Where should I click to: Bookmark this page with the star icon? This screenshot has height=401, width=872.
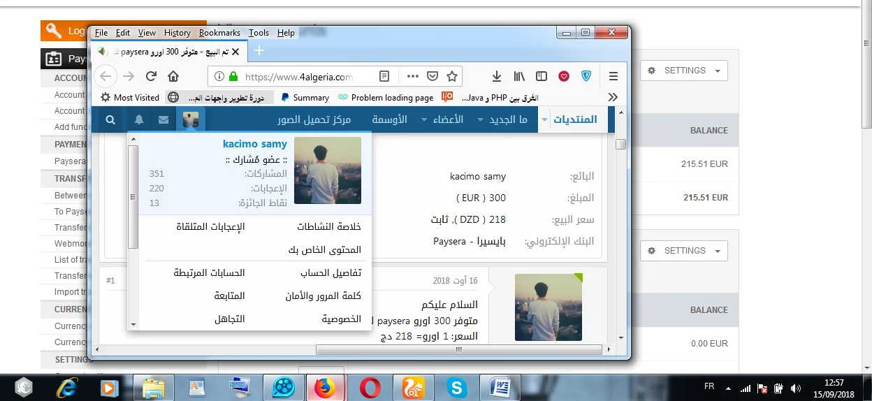452,76
